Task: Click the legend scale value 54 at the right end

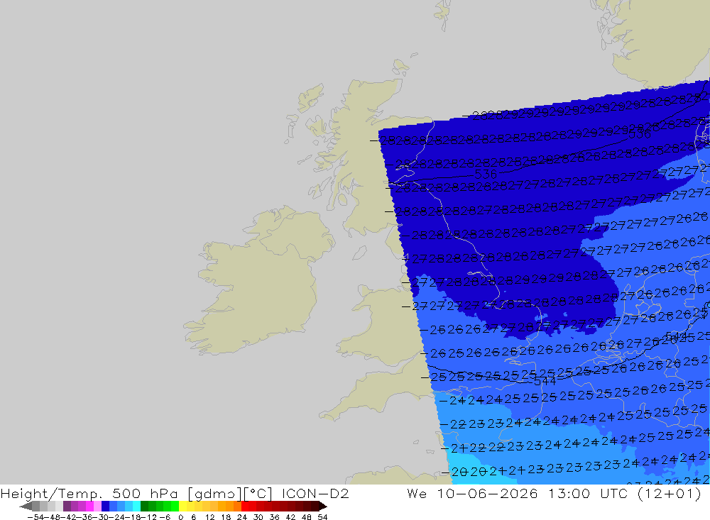Action: coord(322,517)
